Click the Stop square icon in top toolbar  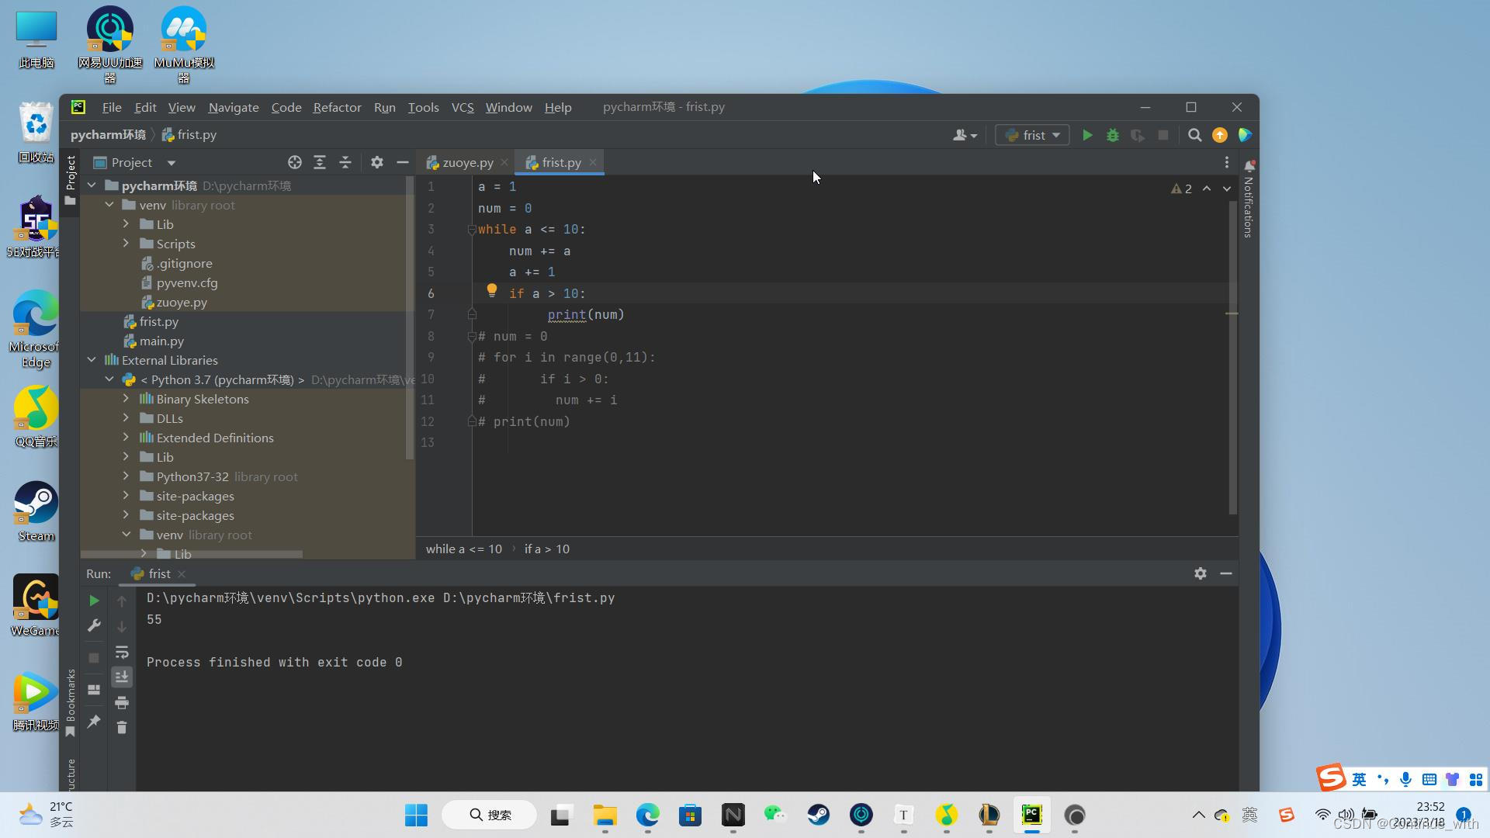point(1163,135)
